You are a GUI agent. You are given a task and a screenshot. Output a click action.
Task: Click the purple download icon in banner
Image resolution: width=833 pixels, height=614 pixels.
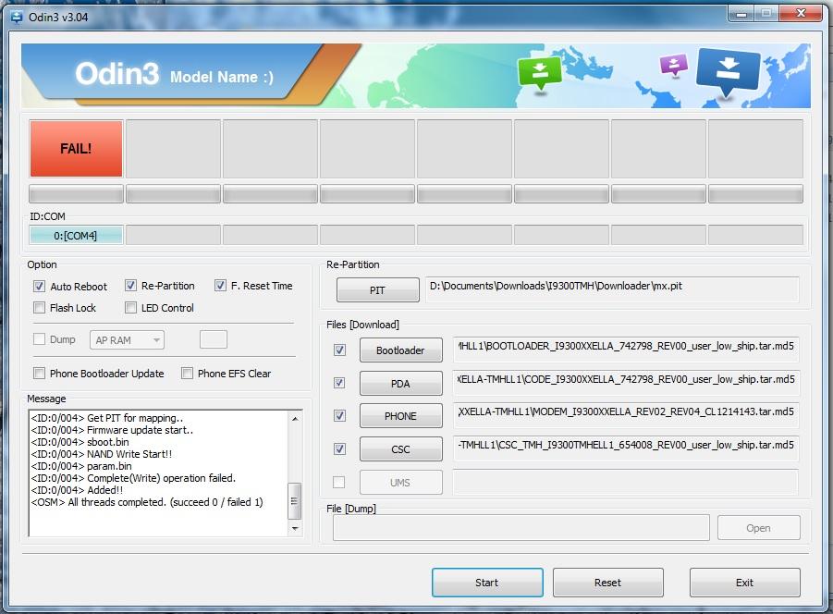point(674,66)
